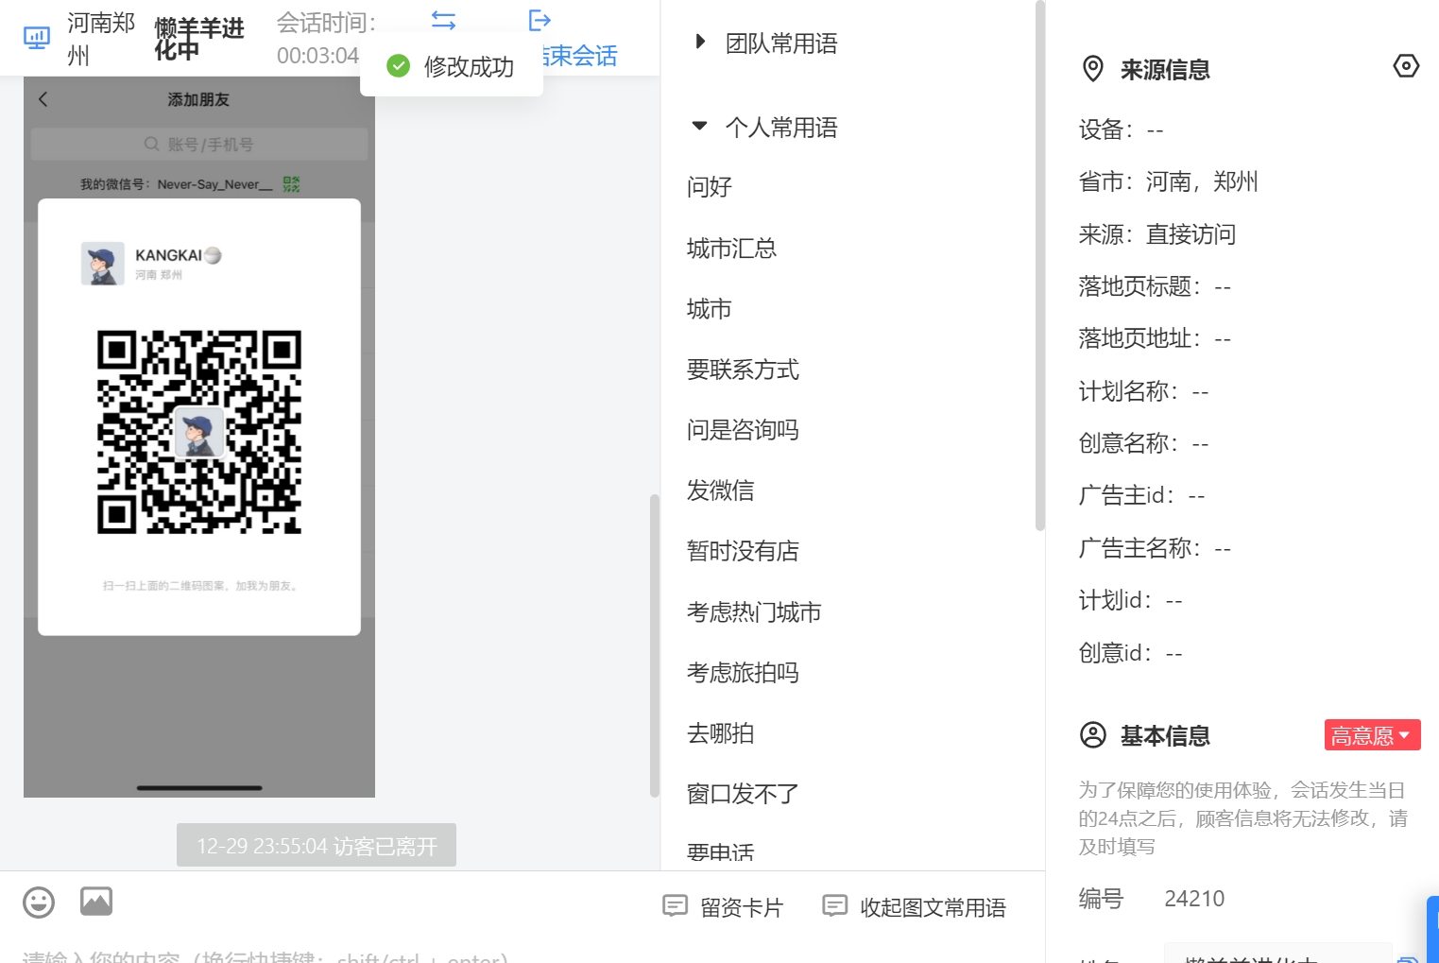The image size is (1439, 963).
Task: Click the back chevron in the 添加朋友 screenshot
Action: coord(43,99)
